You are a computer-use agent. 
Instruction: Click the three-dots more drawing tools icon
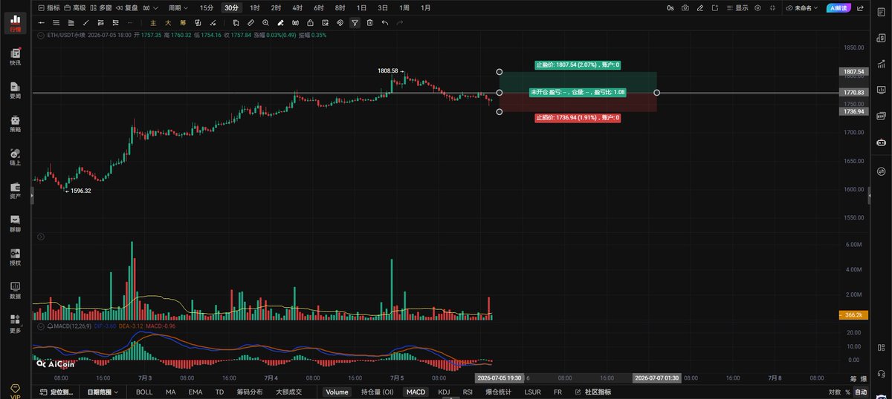(132, 23)
